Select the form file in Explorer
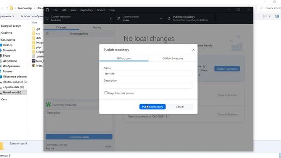This screenshot has height=158, width=281. pos(38,61)
